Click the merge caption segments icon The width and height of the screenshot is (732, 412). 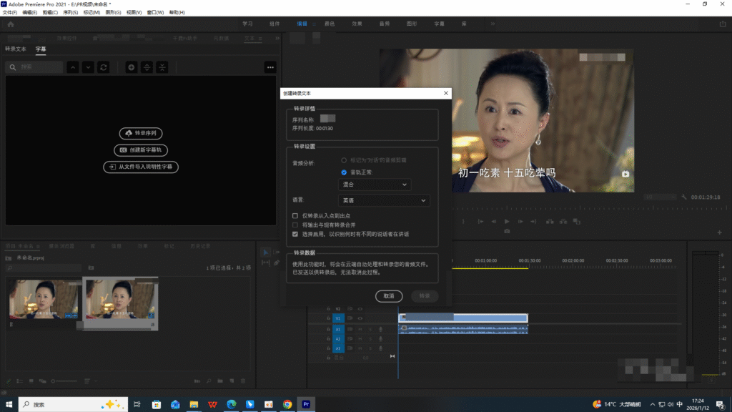(x=162, y=67)
